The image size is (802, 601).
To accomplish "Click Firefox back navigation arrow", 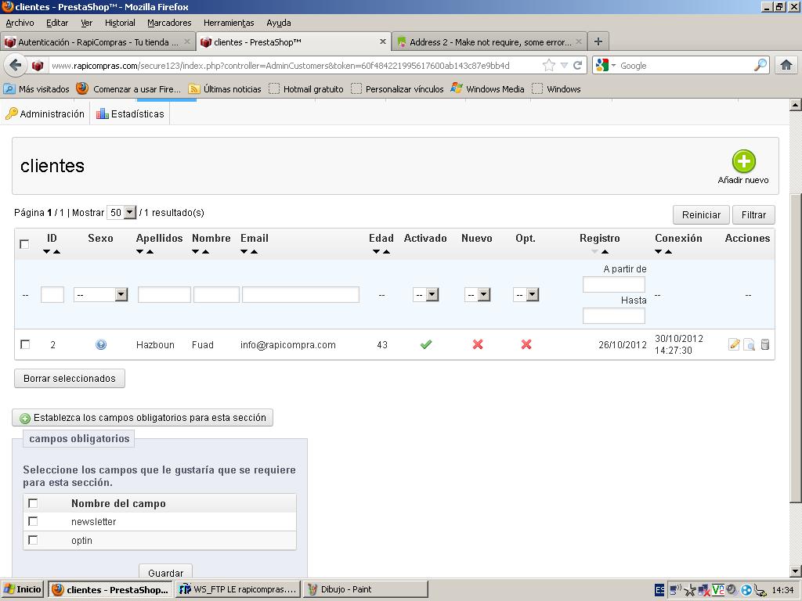I will pyautogui.click(x=16, y=66).
